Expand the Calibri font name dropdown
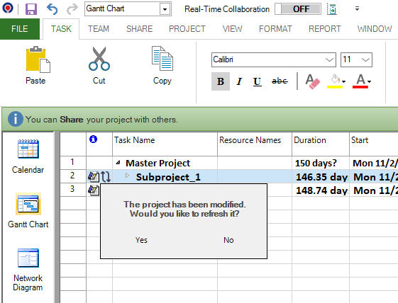The height and width of the screenshot is (303, 398). (x=329, y=59)
